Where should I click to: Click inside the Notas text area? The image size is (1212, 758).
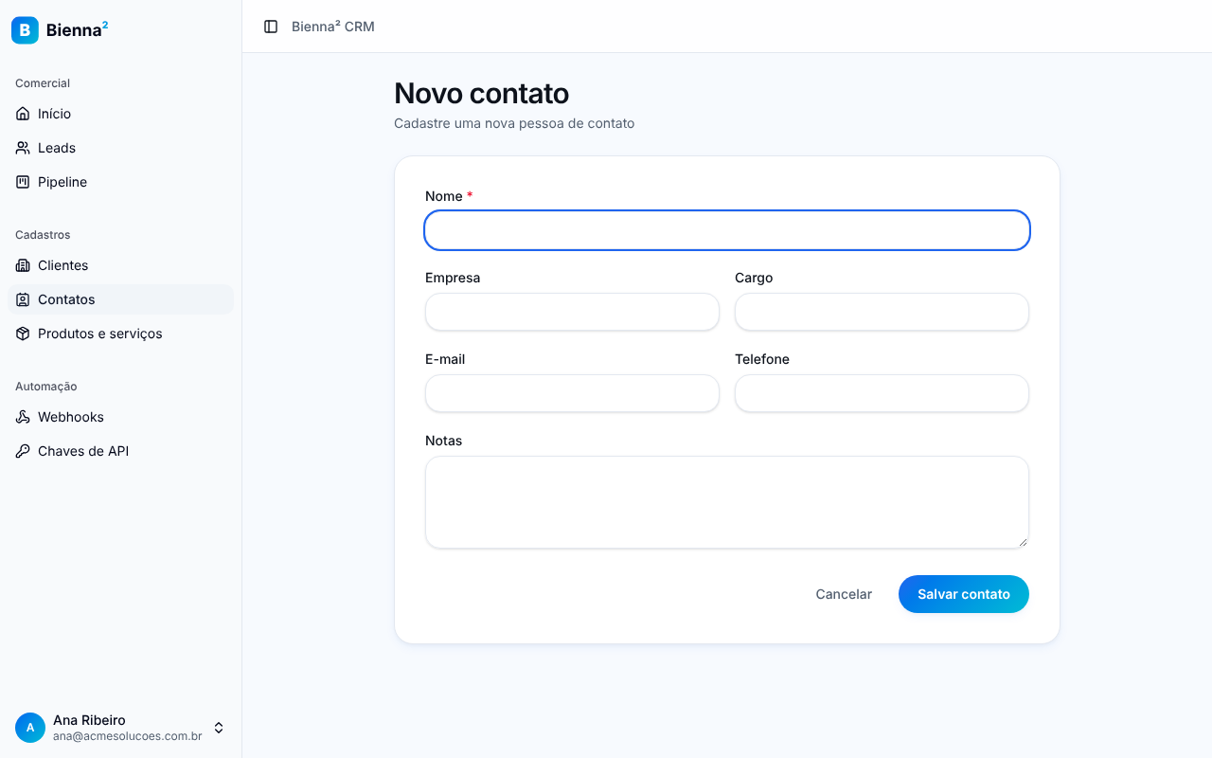pyautogui.click(x=727, y=502)
